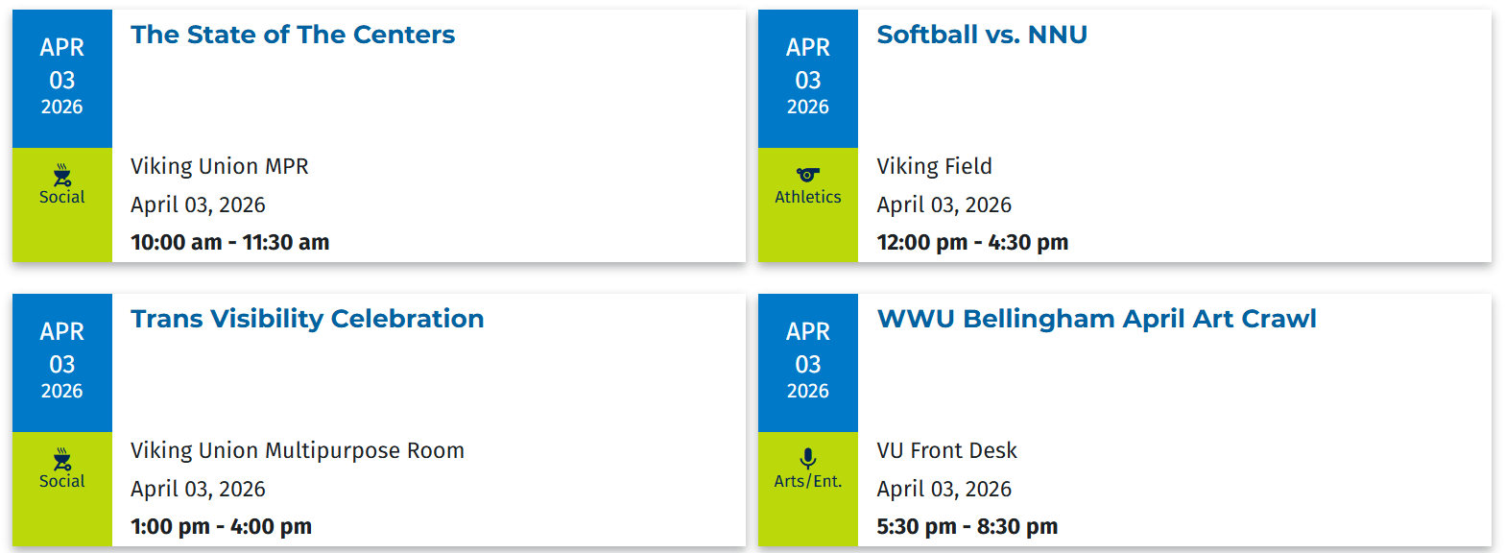Click the VU Front Desk location text
Viewport: 1505px width, 553px height.
946,451
